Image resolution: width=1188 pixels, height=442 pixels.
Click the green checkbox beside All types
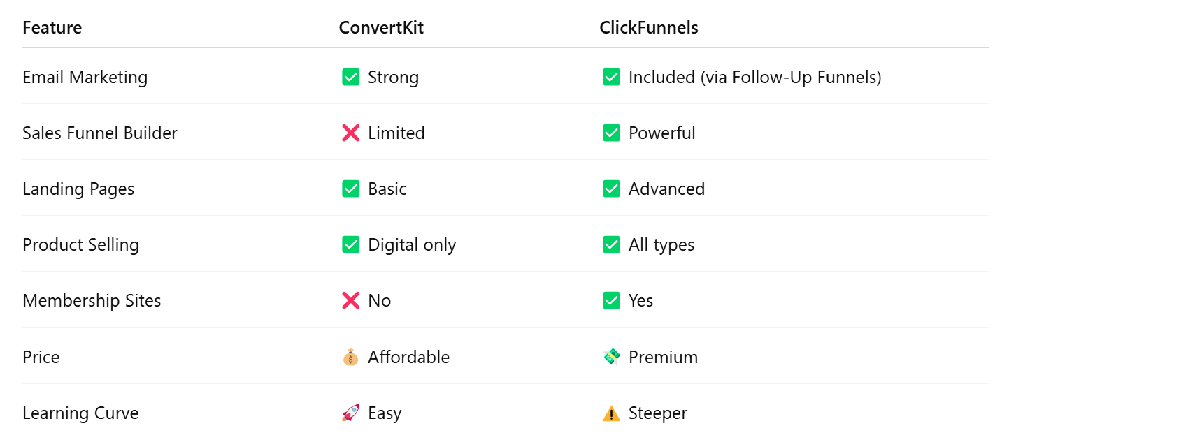coord(612,244)
